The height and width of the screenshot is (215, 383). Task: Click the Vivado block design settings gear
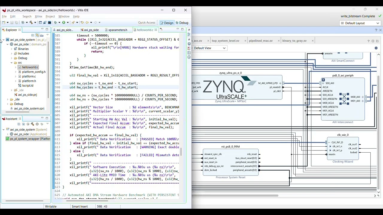click(x=376, y=48)
